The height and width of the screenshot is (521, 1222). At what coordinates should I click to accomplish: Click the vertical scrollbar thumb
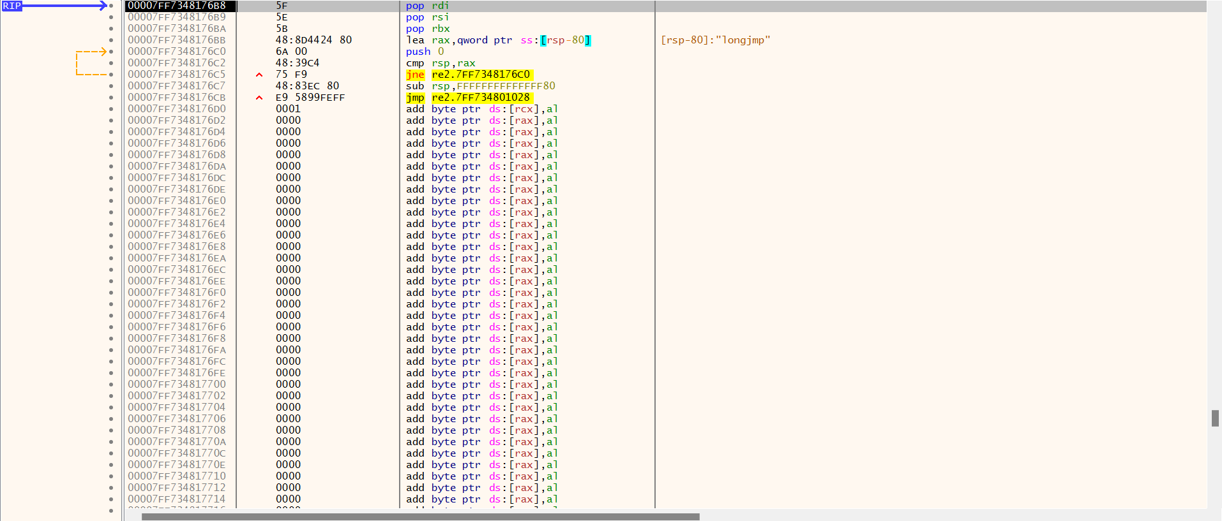pyautogui.click(x=1215, y=418)
